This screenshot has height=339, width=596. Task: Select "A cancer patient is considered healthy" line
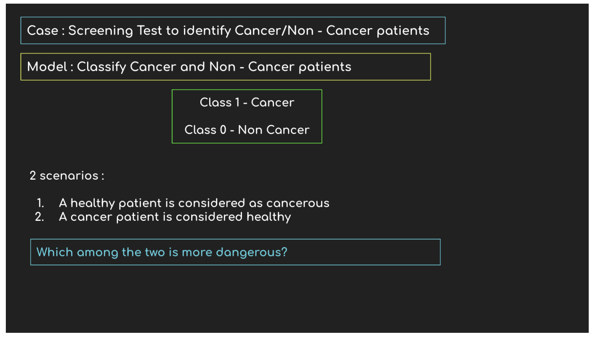(175, 217)
